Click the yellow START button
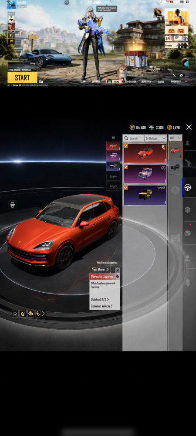 click(x=22, y=78)
